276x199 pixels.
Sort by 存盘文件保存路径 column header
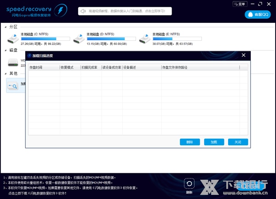[x=201, y=67]
